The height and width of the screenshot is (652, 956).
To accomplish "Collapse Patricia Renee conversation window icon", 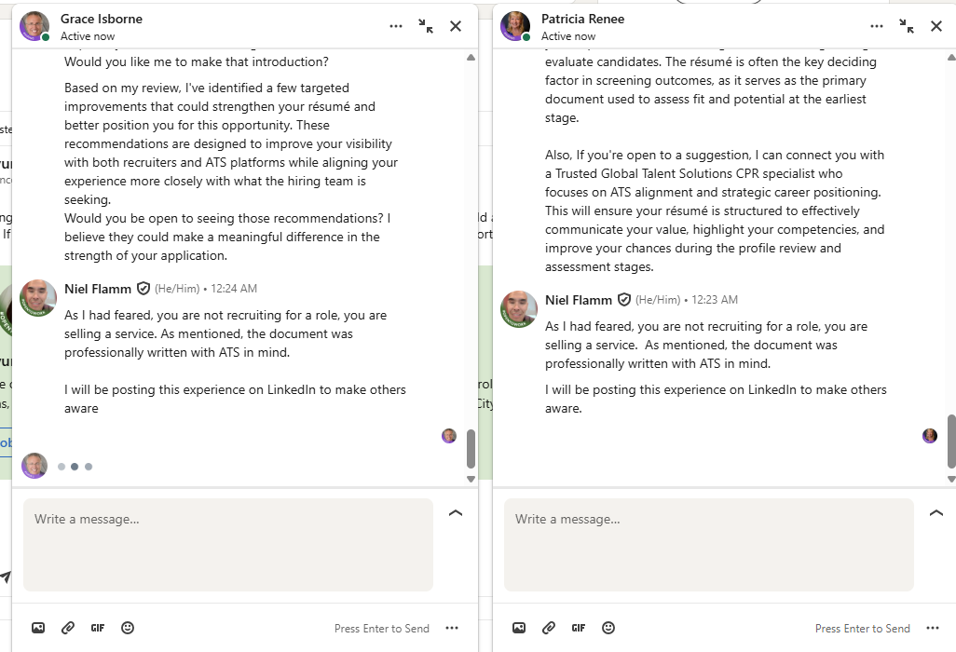I will click(x=907, y=25).
